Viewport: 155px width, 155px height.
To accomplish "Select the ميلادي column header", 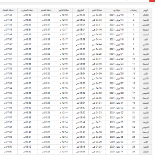I will (x=117, y=10).
